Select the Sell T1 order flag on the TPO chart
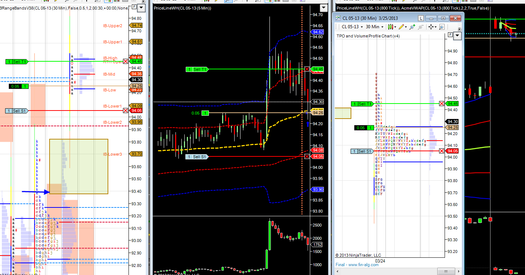Image resolution: width=525 pixels, height=275 pixels. [362, 104]
